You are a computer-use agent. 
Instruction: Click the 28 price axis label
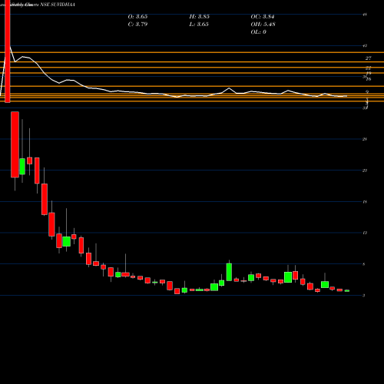tap(365, 139)
